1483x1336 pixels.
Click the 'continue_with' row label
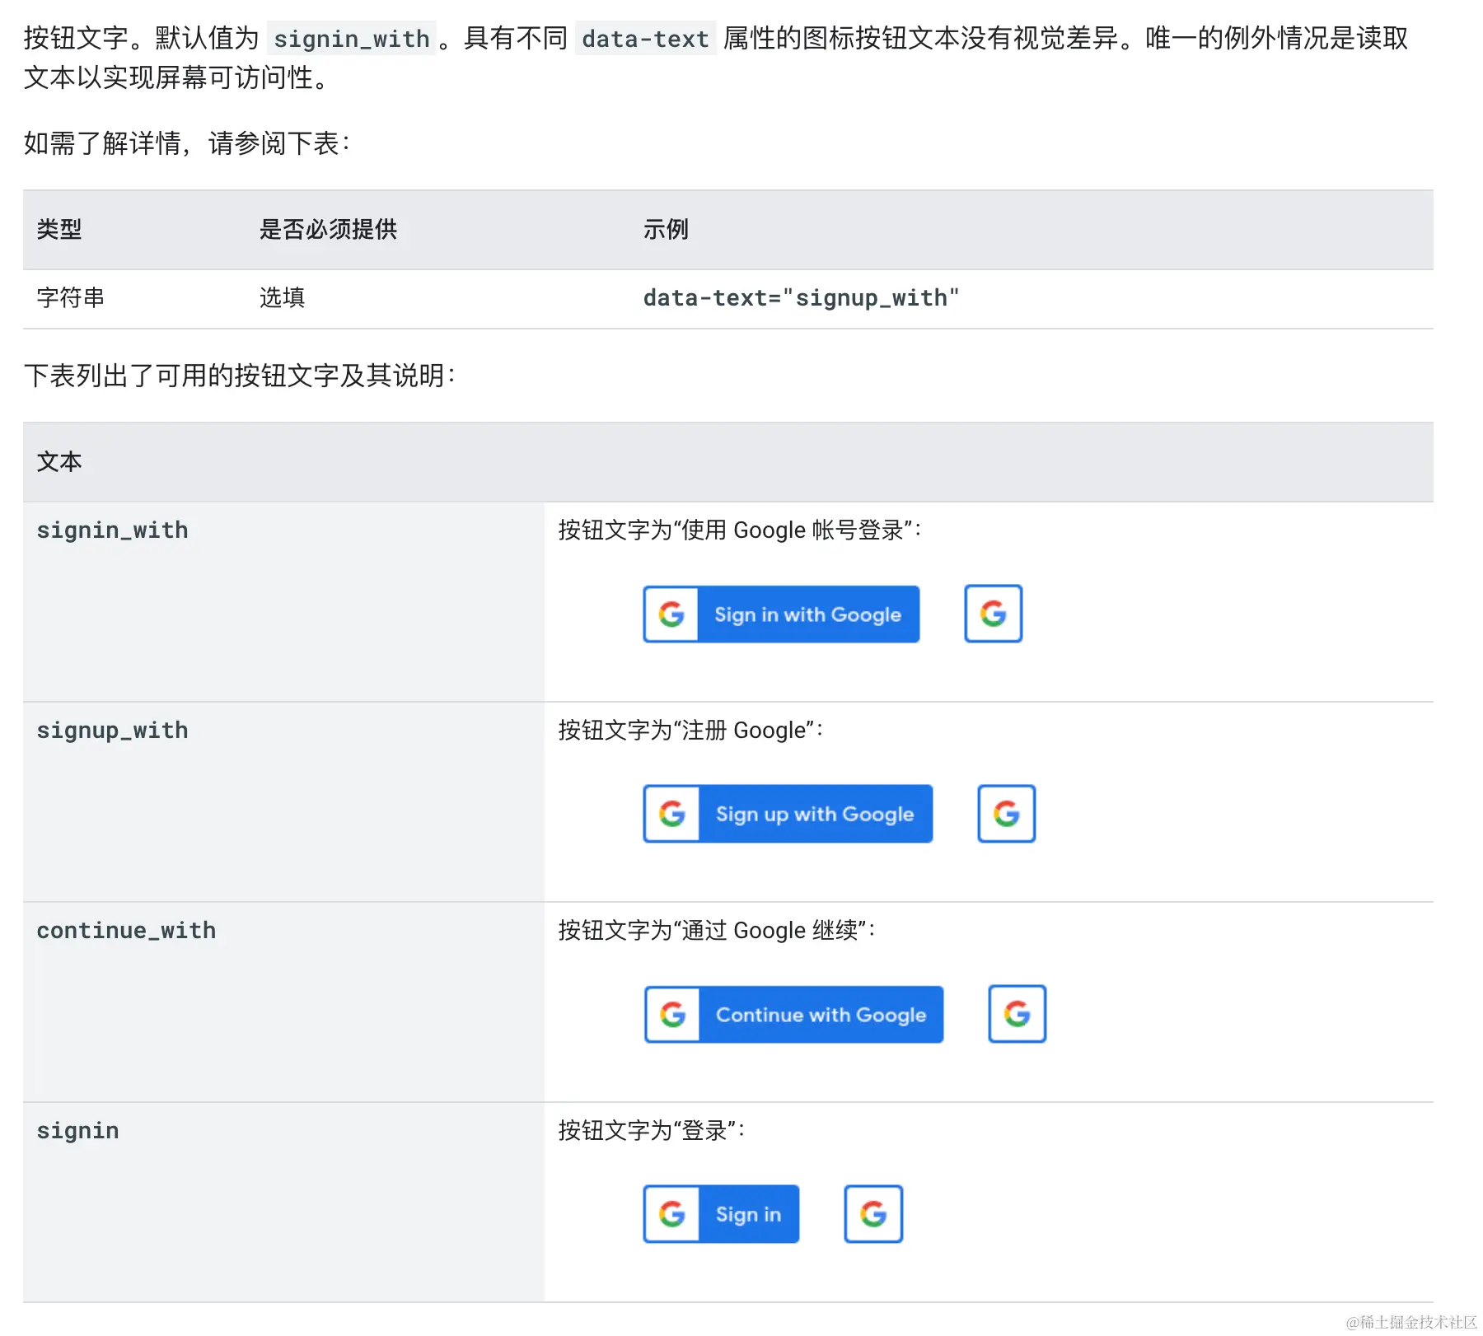(x=126, y=931)
